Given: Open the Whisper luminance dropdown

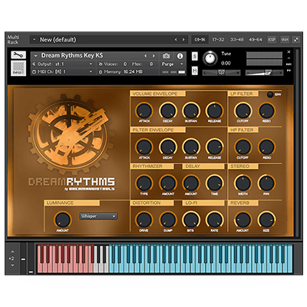Looking at the screenshot, I should pos(98,216).
